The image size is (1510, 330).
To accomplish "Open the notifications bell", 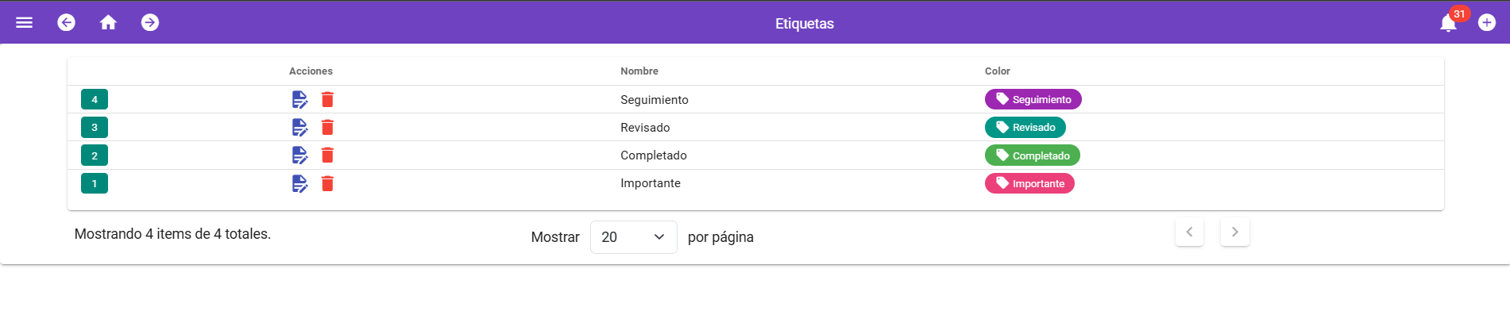I will click(x=1448, y=24).
